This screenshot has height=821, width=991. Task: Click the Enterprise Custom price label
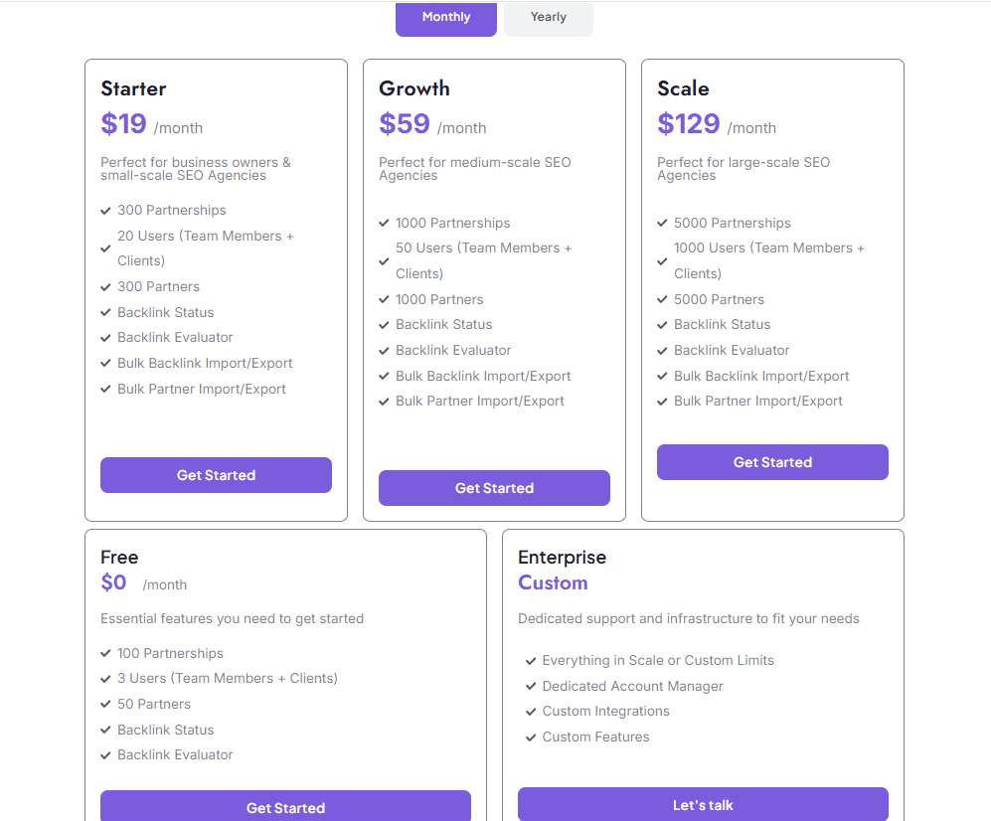pos(553,583)
